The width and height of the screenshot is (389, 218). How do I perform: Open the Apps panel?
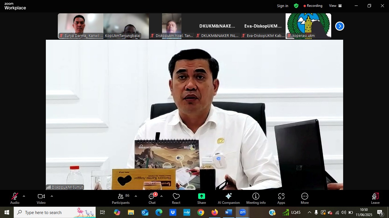click(281, 198)
